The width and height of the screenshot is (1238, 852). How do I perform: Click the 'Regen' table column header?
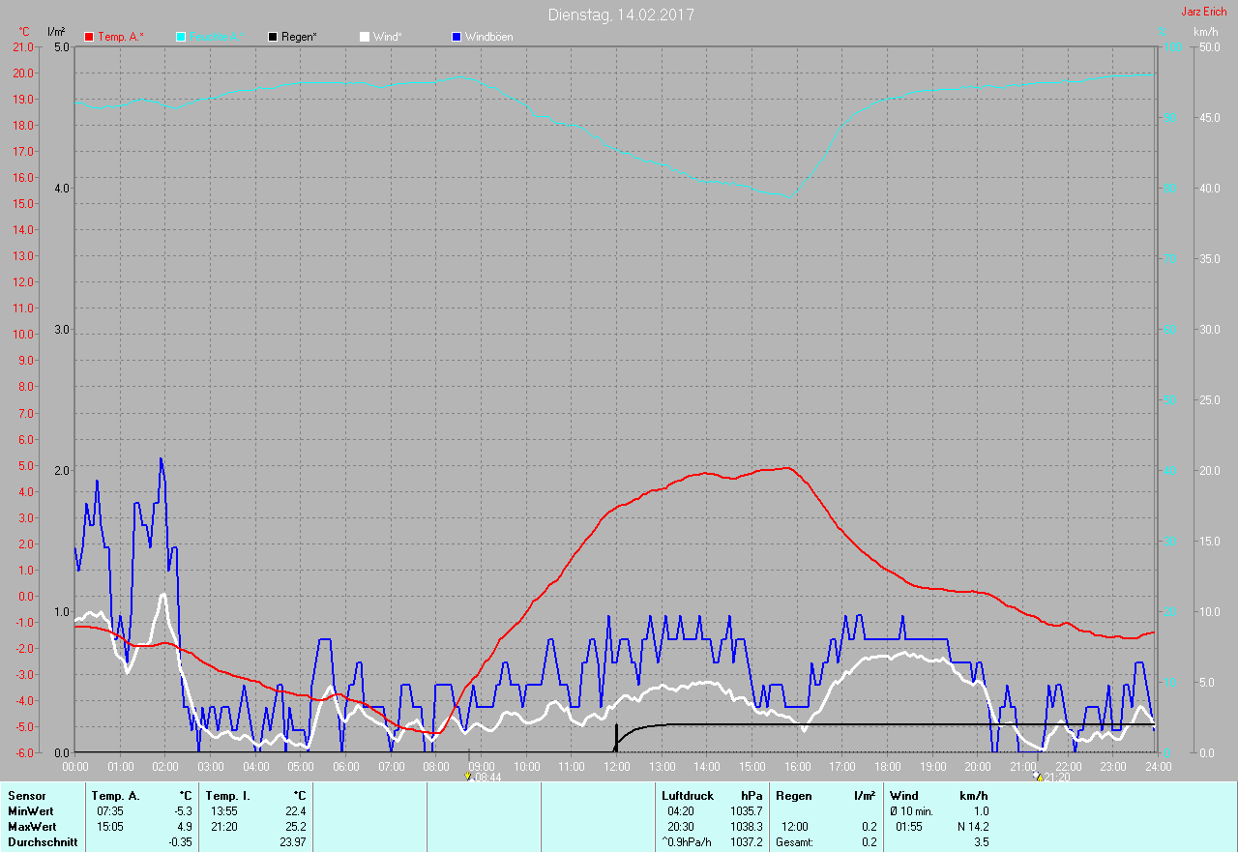tap(793, 796)
